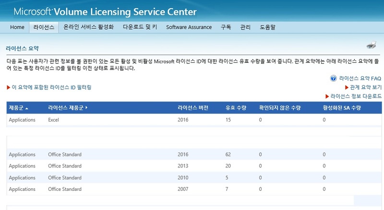Image resolution: width=384 pixels, height=210 pixels.
Task: Click 확인되지 않은 수량 column header
Action: (280, 108)
